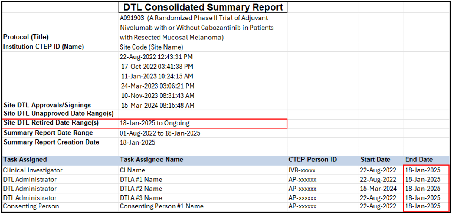Select the start date in DTLA #3 row
This screenshot has width=453, height=214.
click(378, 198)
